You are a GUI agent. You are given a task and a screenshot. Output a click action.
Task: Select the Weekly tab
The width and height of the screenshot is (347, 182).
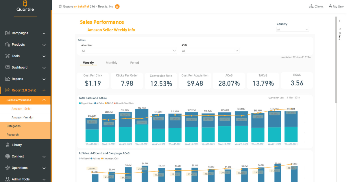click(x=88, y=63)
